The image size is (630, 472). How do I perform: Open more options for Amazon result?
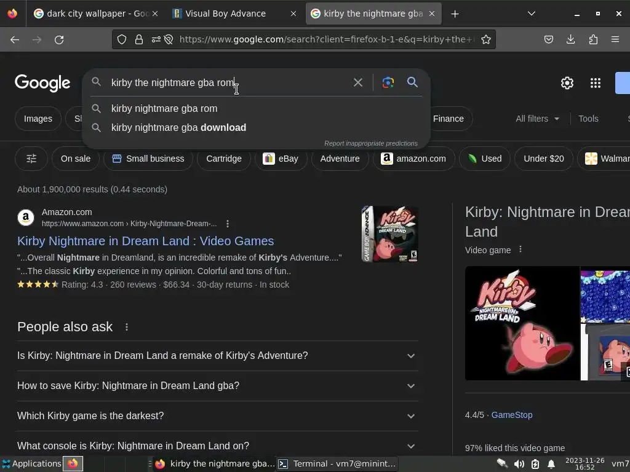coord(228,224)
